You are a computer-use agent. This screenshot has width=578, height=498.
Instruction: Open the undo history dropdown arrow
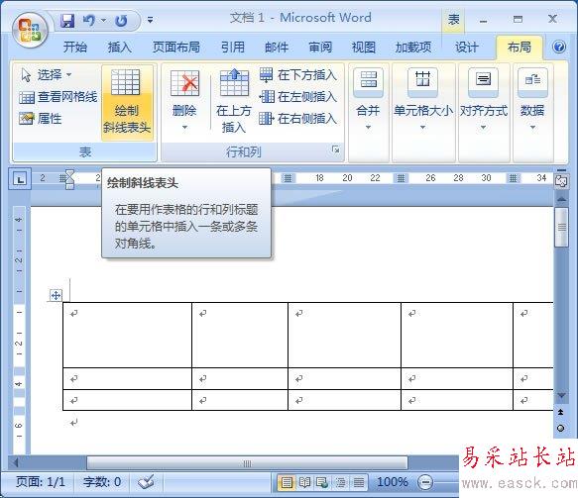point(103,20)
